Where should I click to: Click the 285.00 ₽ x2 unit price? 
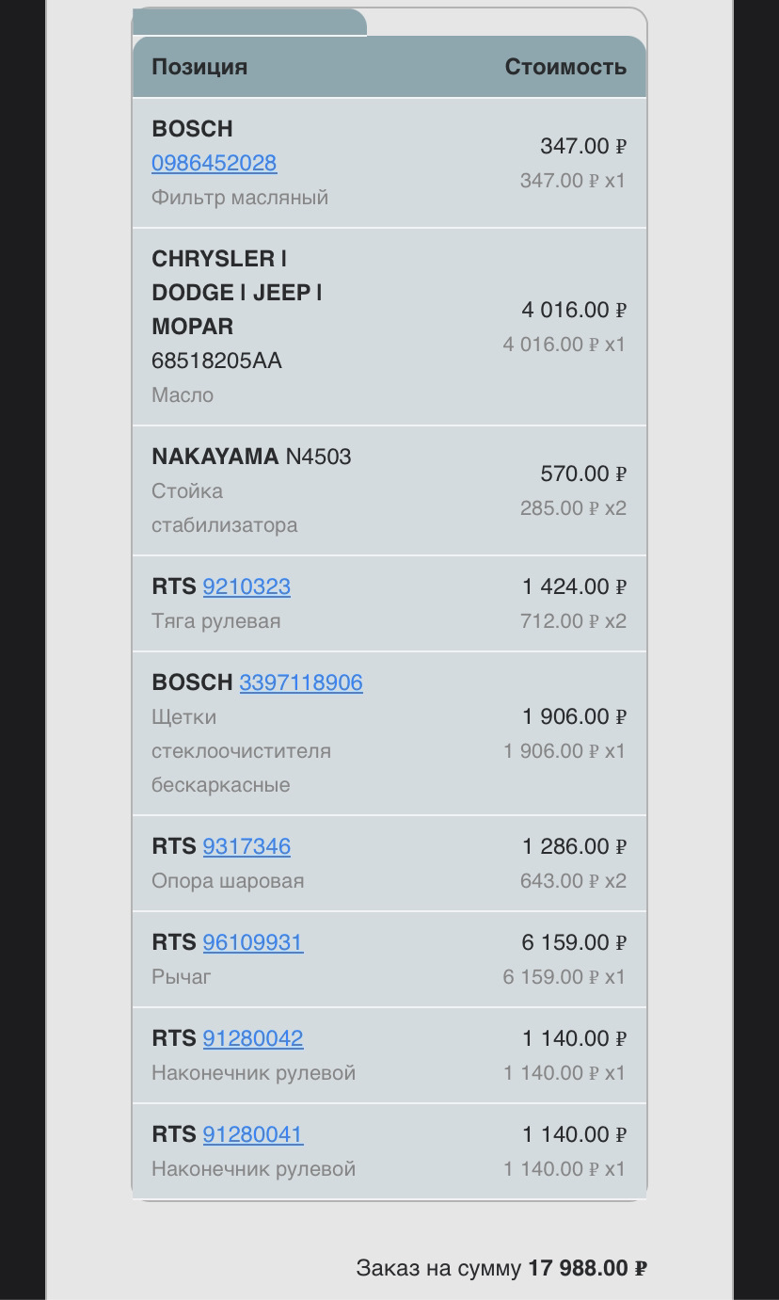[x=572, y=508]
